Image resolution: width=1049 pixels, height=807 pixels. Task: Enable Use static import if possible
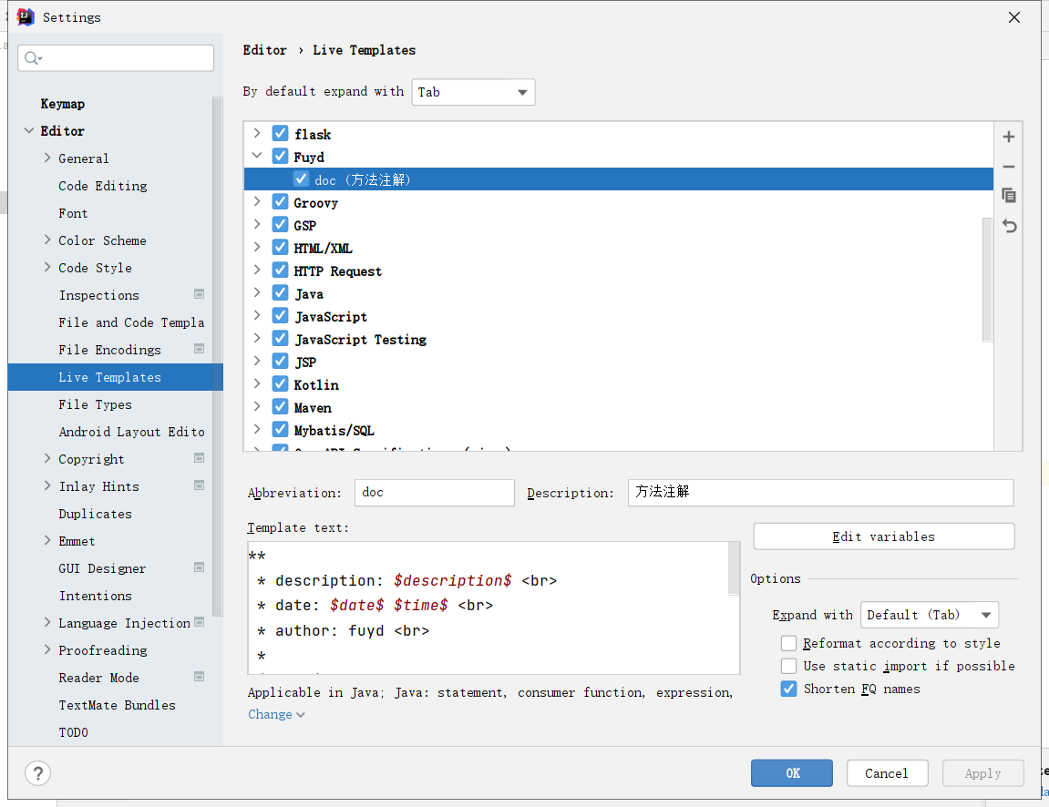pos(788,666)
